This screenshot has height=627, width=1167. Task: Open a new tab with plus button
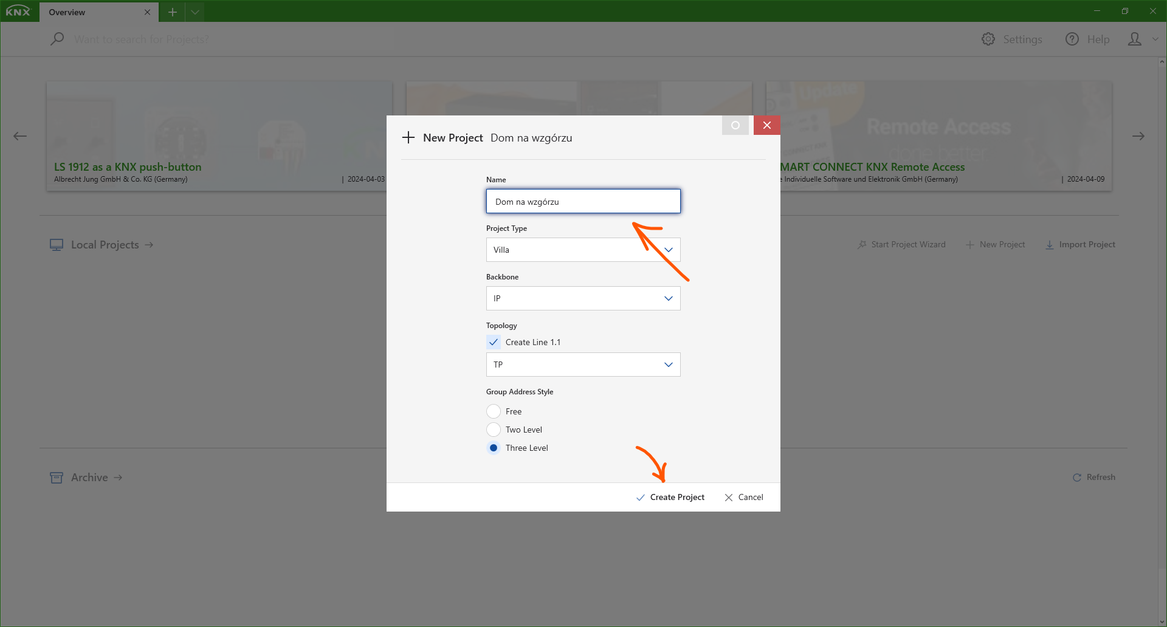click(x=173, y=12)
